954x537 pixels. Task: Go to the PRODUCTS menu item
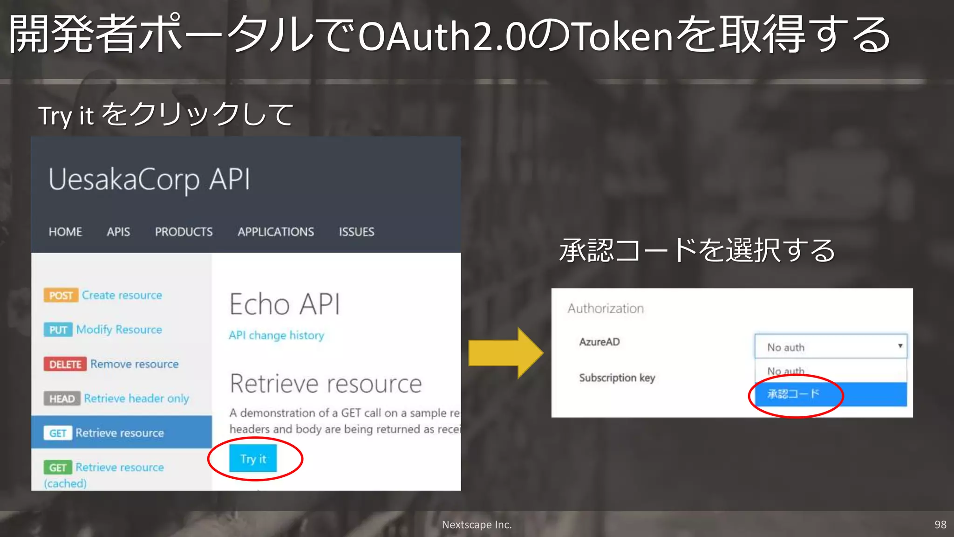point(184,232)
